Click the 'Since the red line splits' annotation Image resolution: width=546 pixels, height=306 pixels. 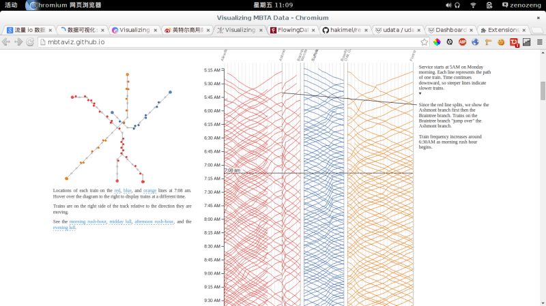coord(454,115)
